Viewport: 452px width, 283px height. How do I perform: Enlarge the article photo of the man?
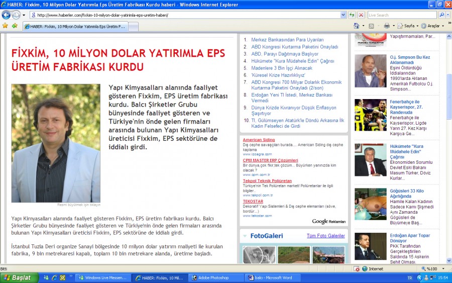[56, 143]
